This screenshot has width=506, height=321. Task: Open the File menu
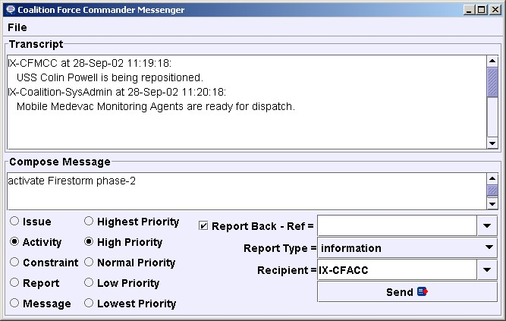(x=17, y=27)
